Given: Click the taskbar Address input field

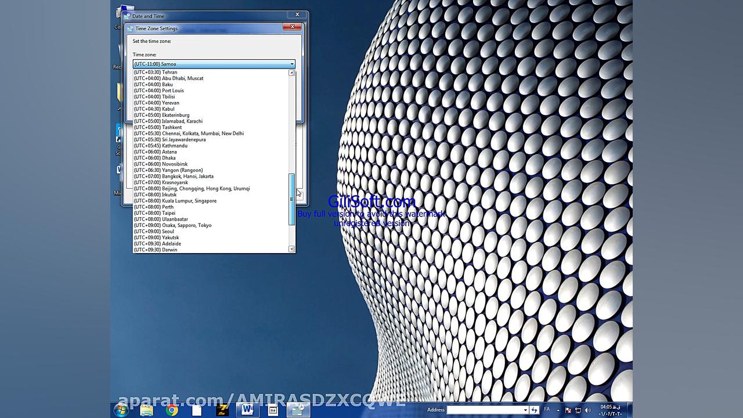Looking at the screenshot, I should tap(484, 410).
